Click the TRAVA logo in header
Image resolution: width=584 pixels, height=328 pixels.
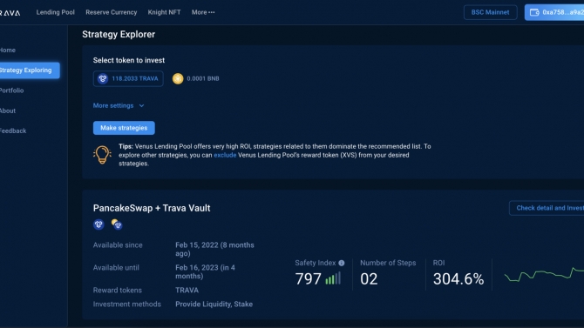click(x=10, y=13)
